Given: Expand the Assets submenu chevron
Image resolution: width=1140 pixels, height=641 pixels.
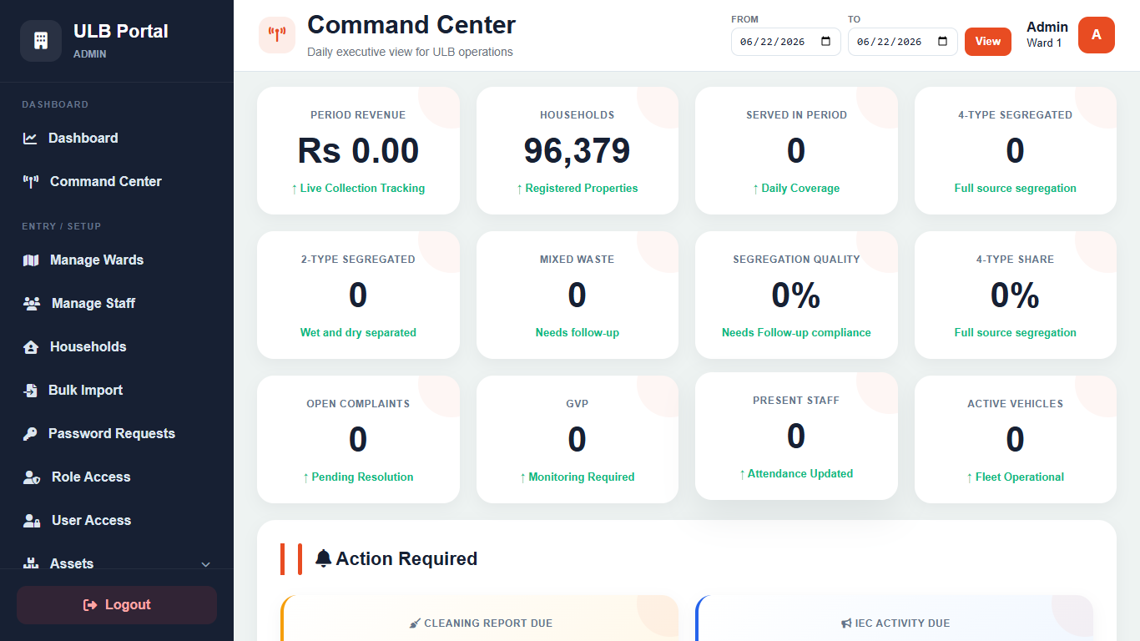Looking at the screenshot, I should [206, 565].
